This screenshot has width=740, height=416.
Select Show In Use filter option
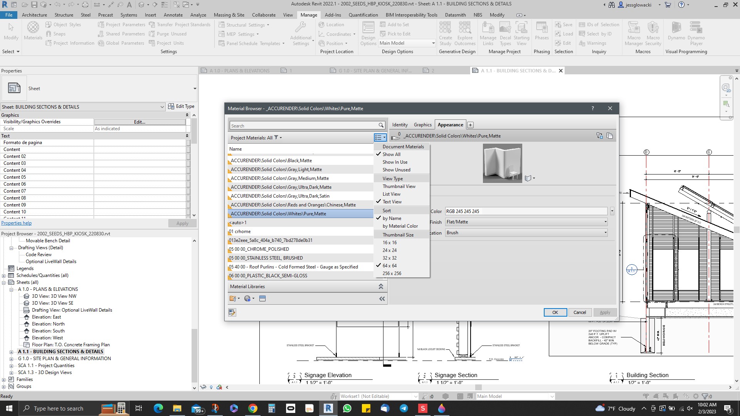[395, 162]
